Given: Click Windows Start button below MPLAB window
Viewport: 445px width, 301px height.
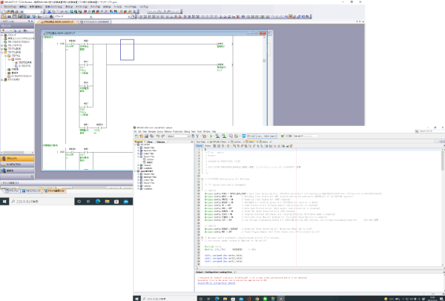Looking at the screenshot, I should click(x=136, y=299).
